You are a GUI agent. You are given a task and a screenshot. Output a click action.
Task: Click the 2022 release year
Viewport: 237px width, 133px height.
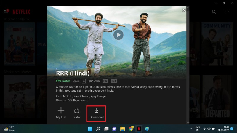click(x=76, y=81)
